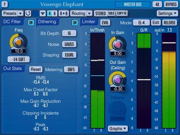Click the MASTER BUS instance name field
This screenshot has height=135, width=180.
[x=133, y=5]
